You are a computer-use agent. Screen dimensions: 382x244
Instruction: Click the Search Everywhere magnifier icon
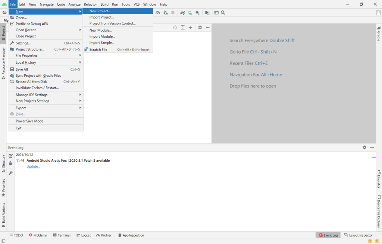click(223, 12)
